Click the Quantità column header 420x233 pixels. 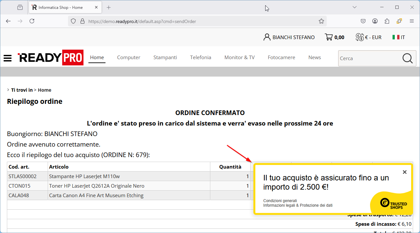pos(230,167)
